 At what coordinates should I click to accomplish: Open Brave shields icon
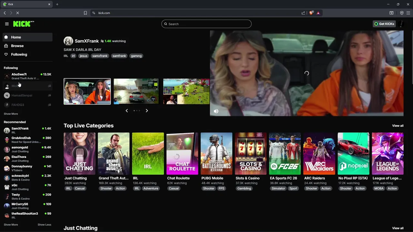coord(311,13)
